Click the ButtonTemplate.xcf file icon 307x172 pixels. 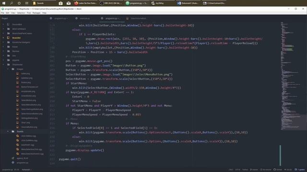17,87
